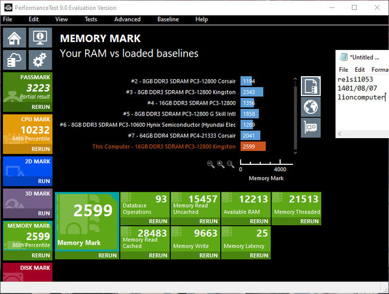
Task: Run the 2D Mark test
Action: tap(44, 181)
